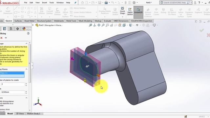Switch to the Evaluate tab
This screenshot has width=210, height=118.
point(108,21)
